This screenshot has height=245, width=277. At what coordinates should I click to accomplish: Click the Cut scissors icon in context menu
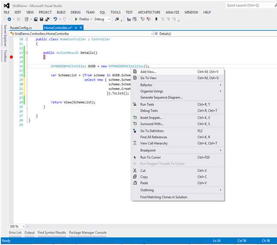point(135,170)
